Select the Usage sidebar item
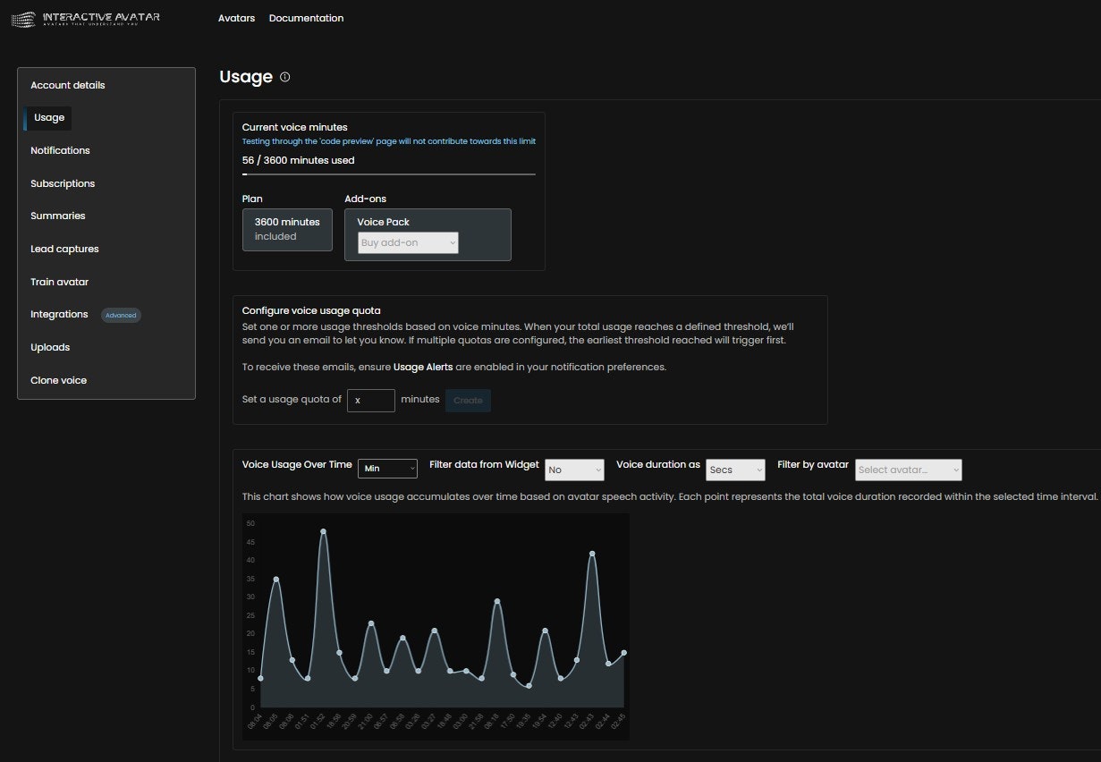Image resolution: width=1101 pixels, height=762 pixels. pyautogui.click(x=49, y=117)
